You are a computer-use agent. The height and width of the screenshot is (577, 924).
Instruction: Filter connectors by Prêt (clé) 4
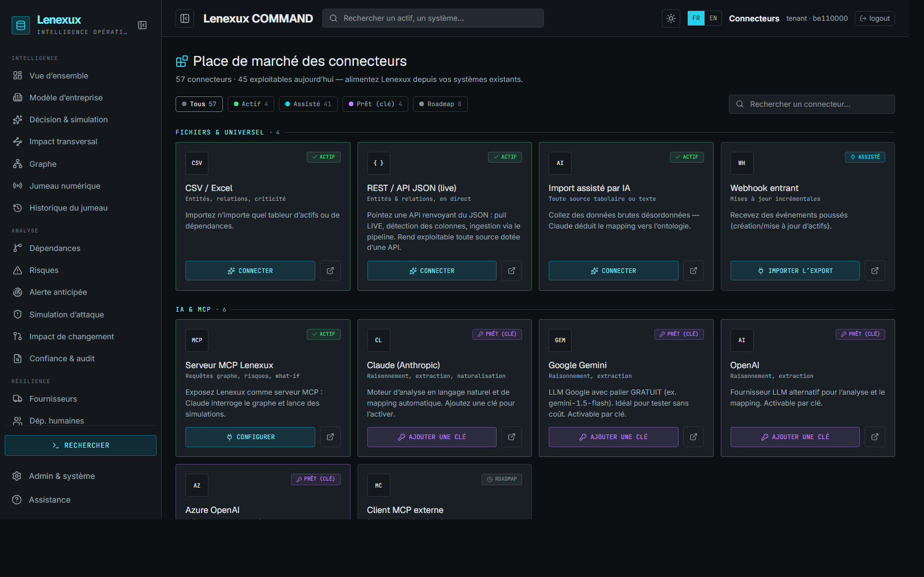tap(375, 104)
